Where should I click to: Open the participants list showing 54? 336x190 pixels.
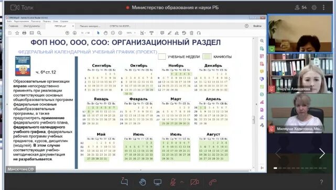[300, 7]
